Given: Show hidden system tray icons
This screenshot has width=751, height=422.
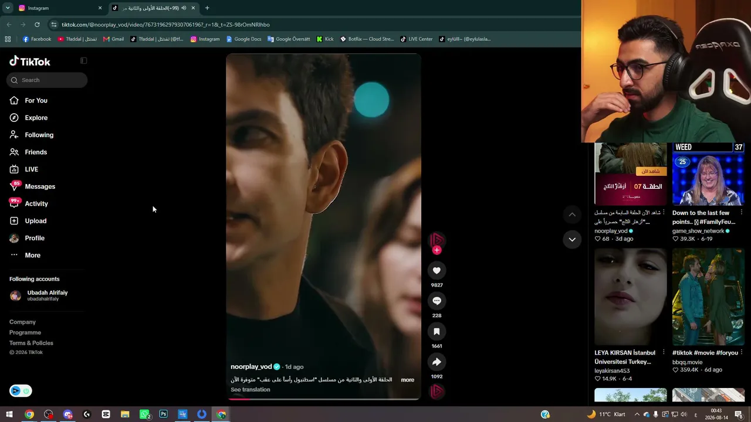Looking at the screenshot, I should 637,414.
